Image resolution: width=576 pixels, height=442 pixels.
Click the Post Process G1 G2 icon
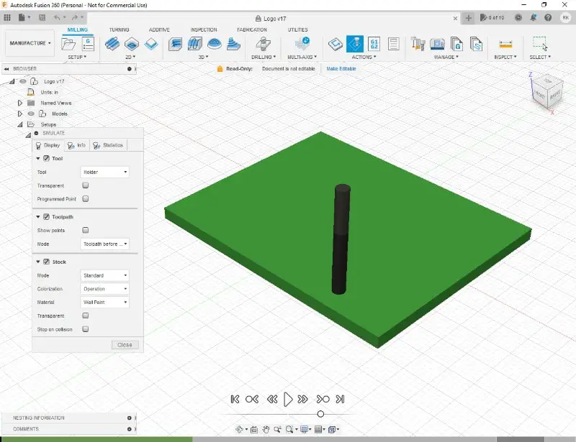point(374,44)
